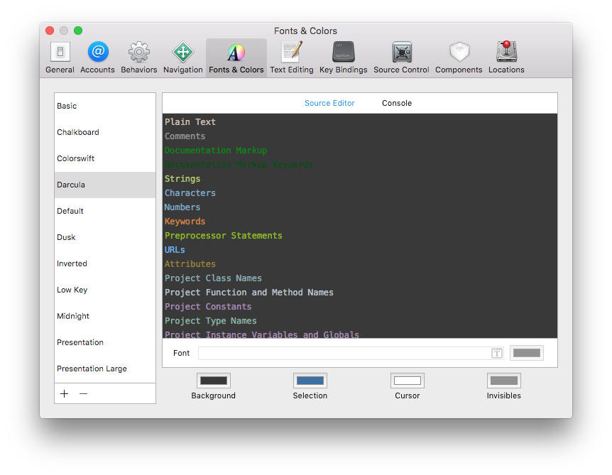Image resolution: width=612 pixels, height=475 pixels.
Task: Remove selected theme with minus button
Action: pos(83,393)
